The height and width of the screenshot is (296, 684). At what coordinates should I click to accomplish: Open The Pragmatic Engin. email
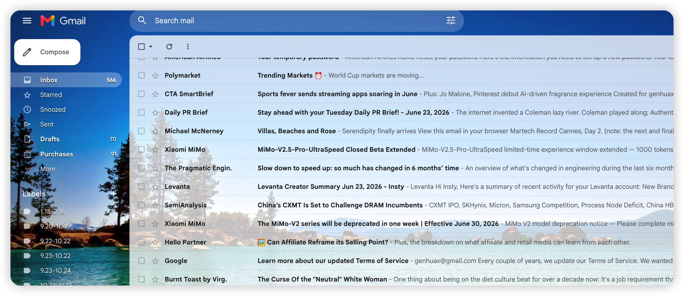coord(402,168)
